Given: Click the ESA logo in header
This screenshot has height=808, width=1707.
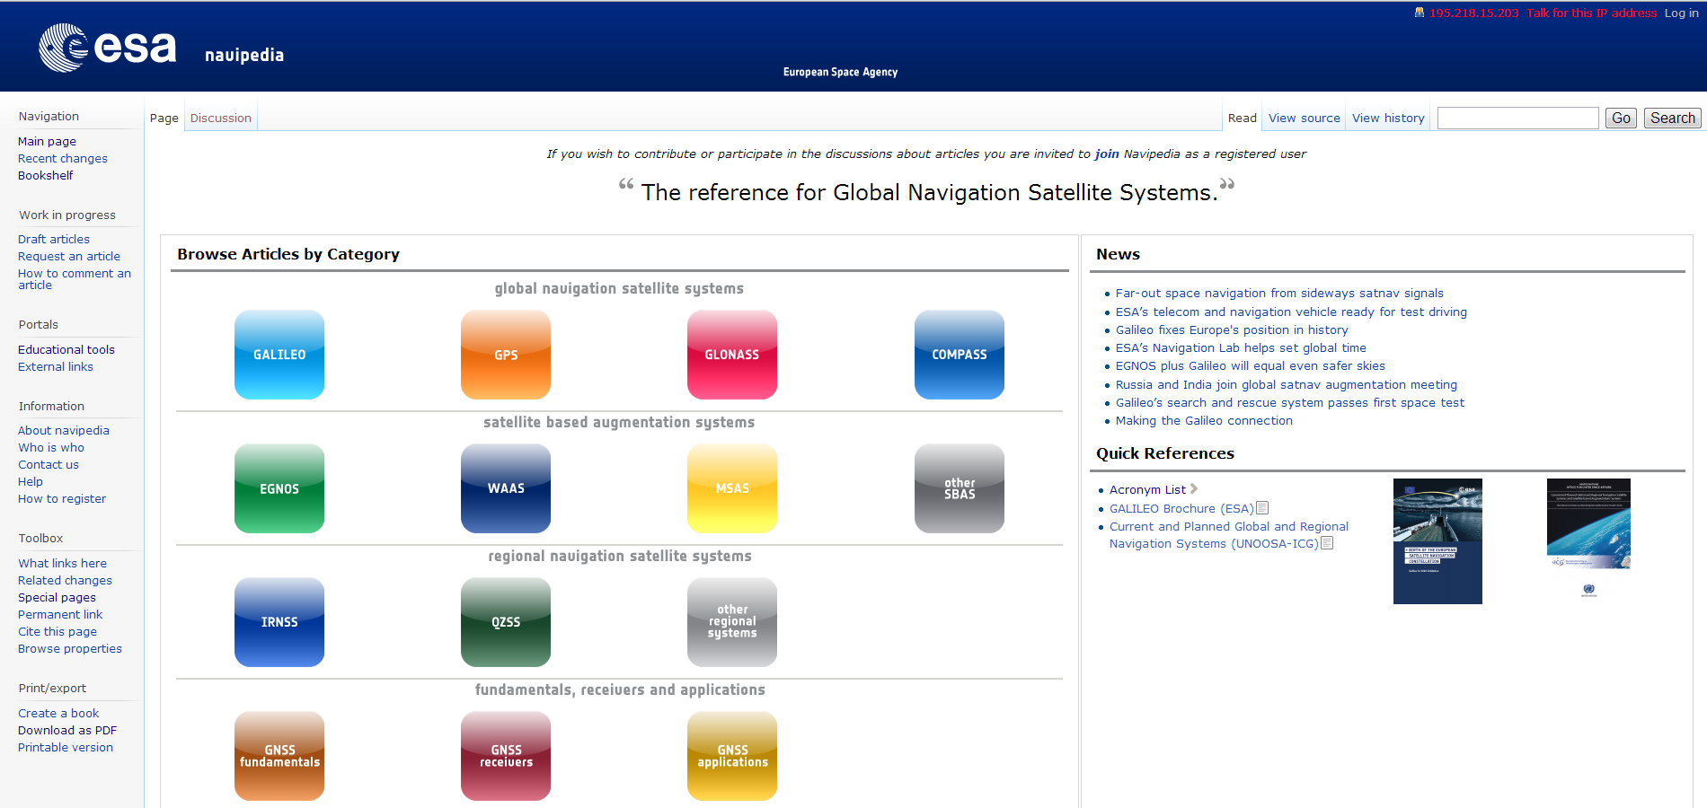Looking at the screenshot, I should click(x=108, y=48).
